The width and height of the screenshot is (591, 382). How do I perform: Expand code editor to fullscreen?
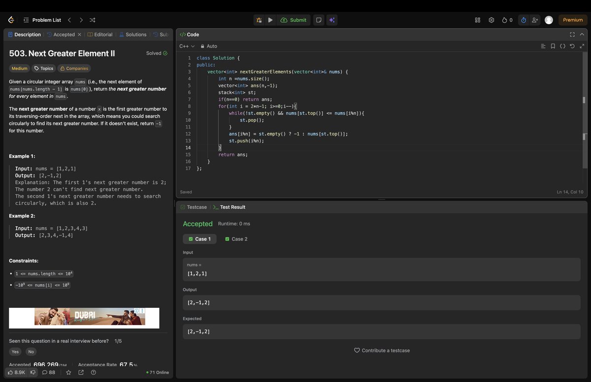tap(572, 34)
